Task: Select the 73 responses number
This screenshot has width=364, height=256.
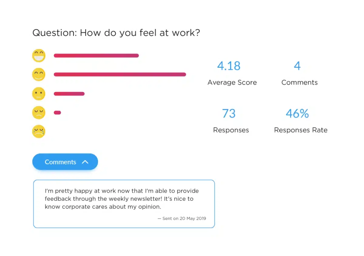Action: tap(229, 113)
